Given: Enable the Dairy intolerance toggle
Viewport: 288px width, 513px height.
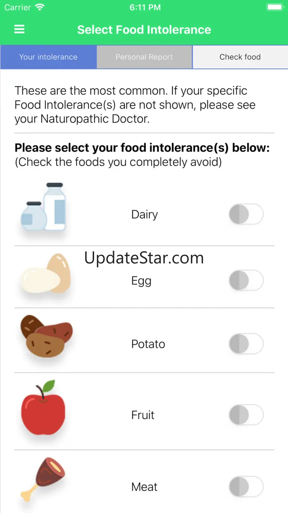Looking at the screenshot, I should (246, 214).
